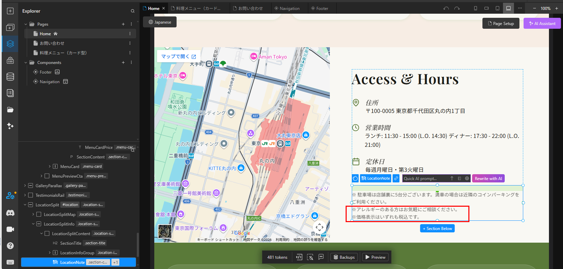Type in the Quick AI prompt field
563x269 pixels.
pos(424,178)
